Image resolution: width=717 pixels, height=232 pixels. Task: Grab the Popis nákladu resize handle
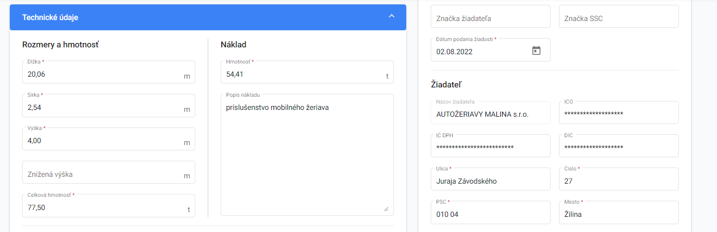[x=386, y=209]
